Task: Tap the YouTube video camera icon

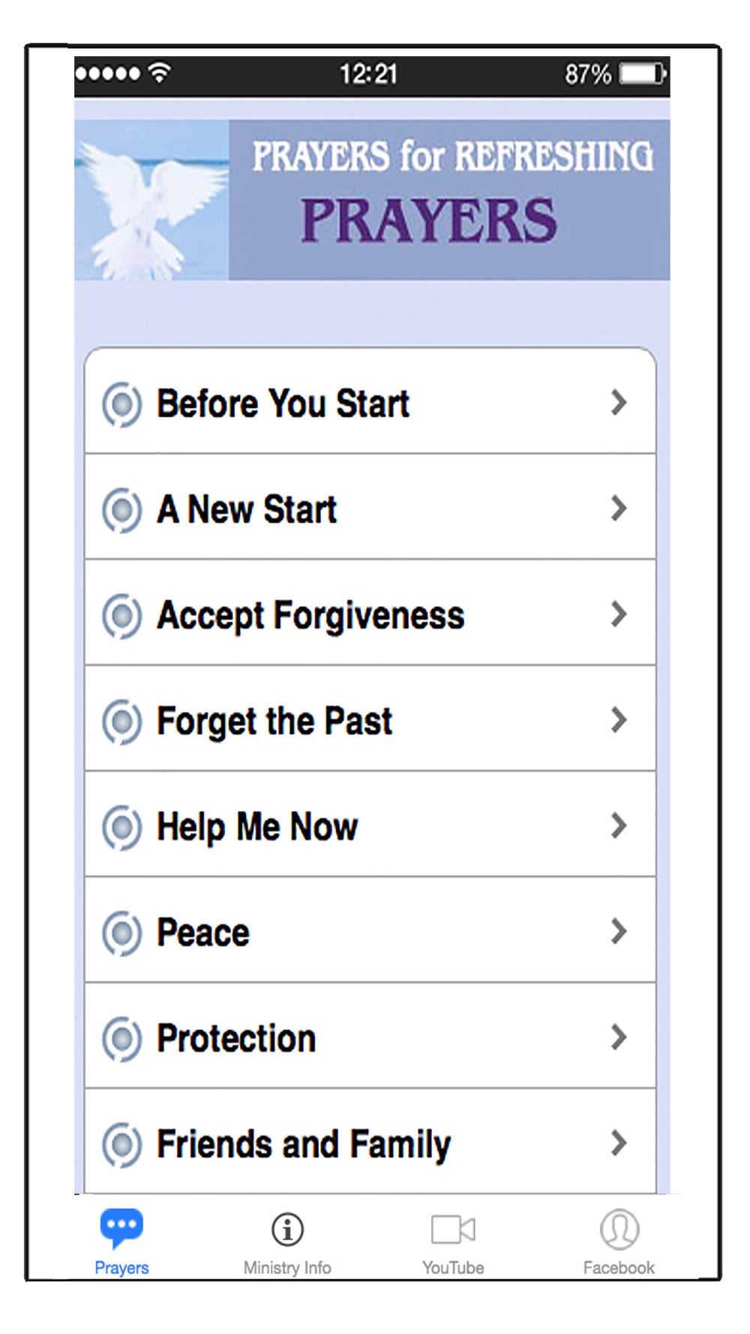Action: pos(453,1229)
